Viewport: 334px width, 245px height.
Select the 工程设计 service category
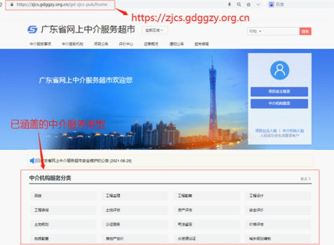[x=278, y=196]
